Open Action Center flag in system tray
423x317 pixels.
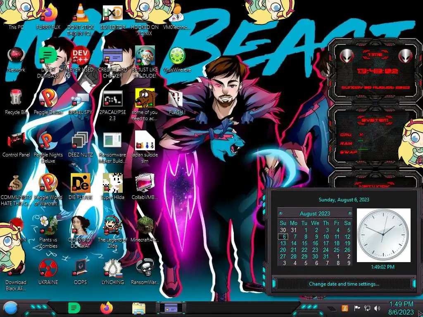pyautogui.click(x=357, y=308)
